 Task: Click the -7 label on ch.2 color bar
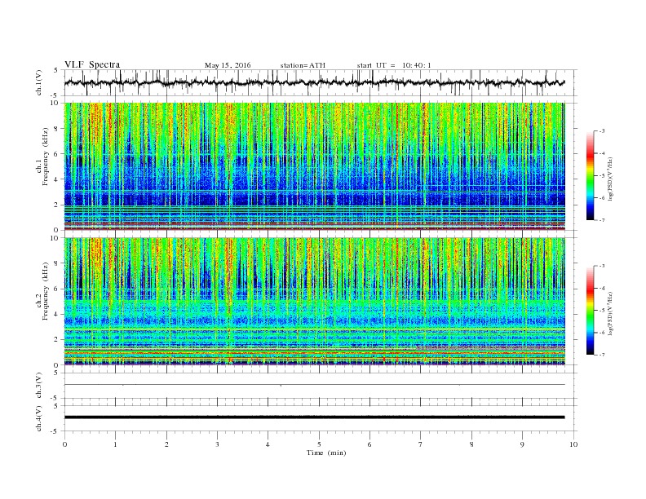tap(602, 355)
